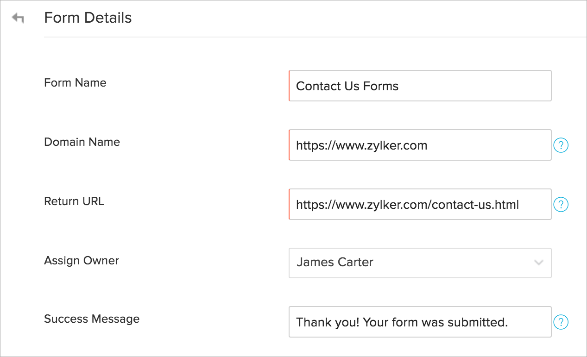Click the Return URL help icon
This screenshot has height=357, width=587.
point(561,204)
